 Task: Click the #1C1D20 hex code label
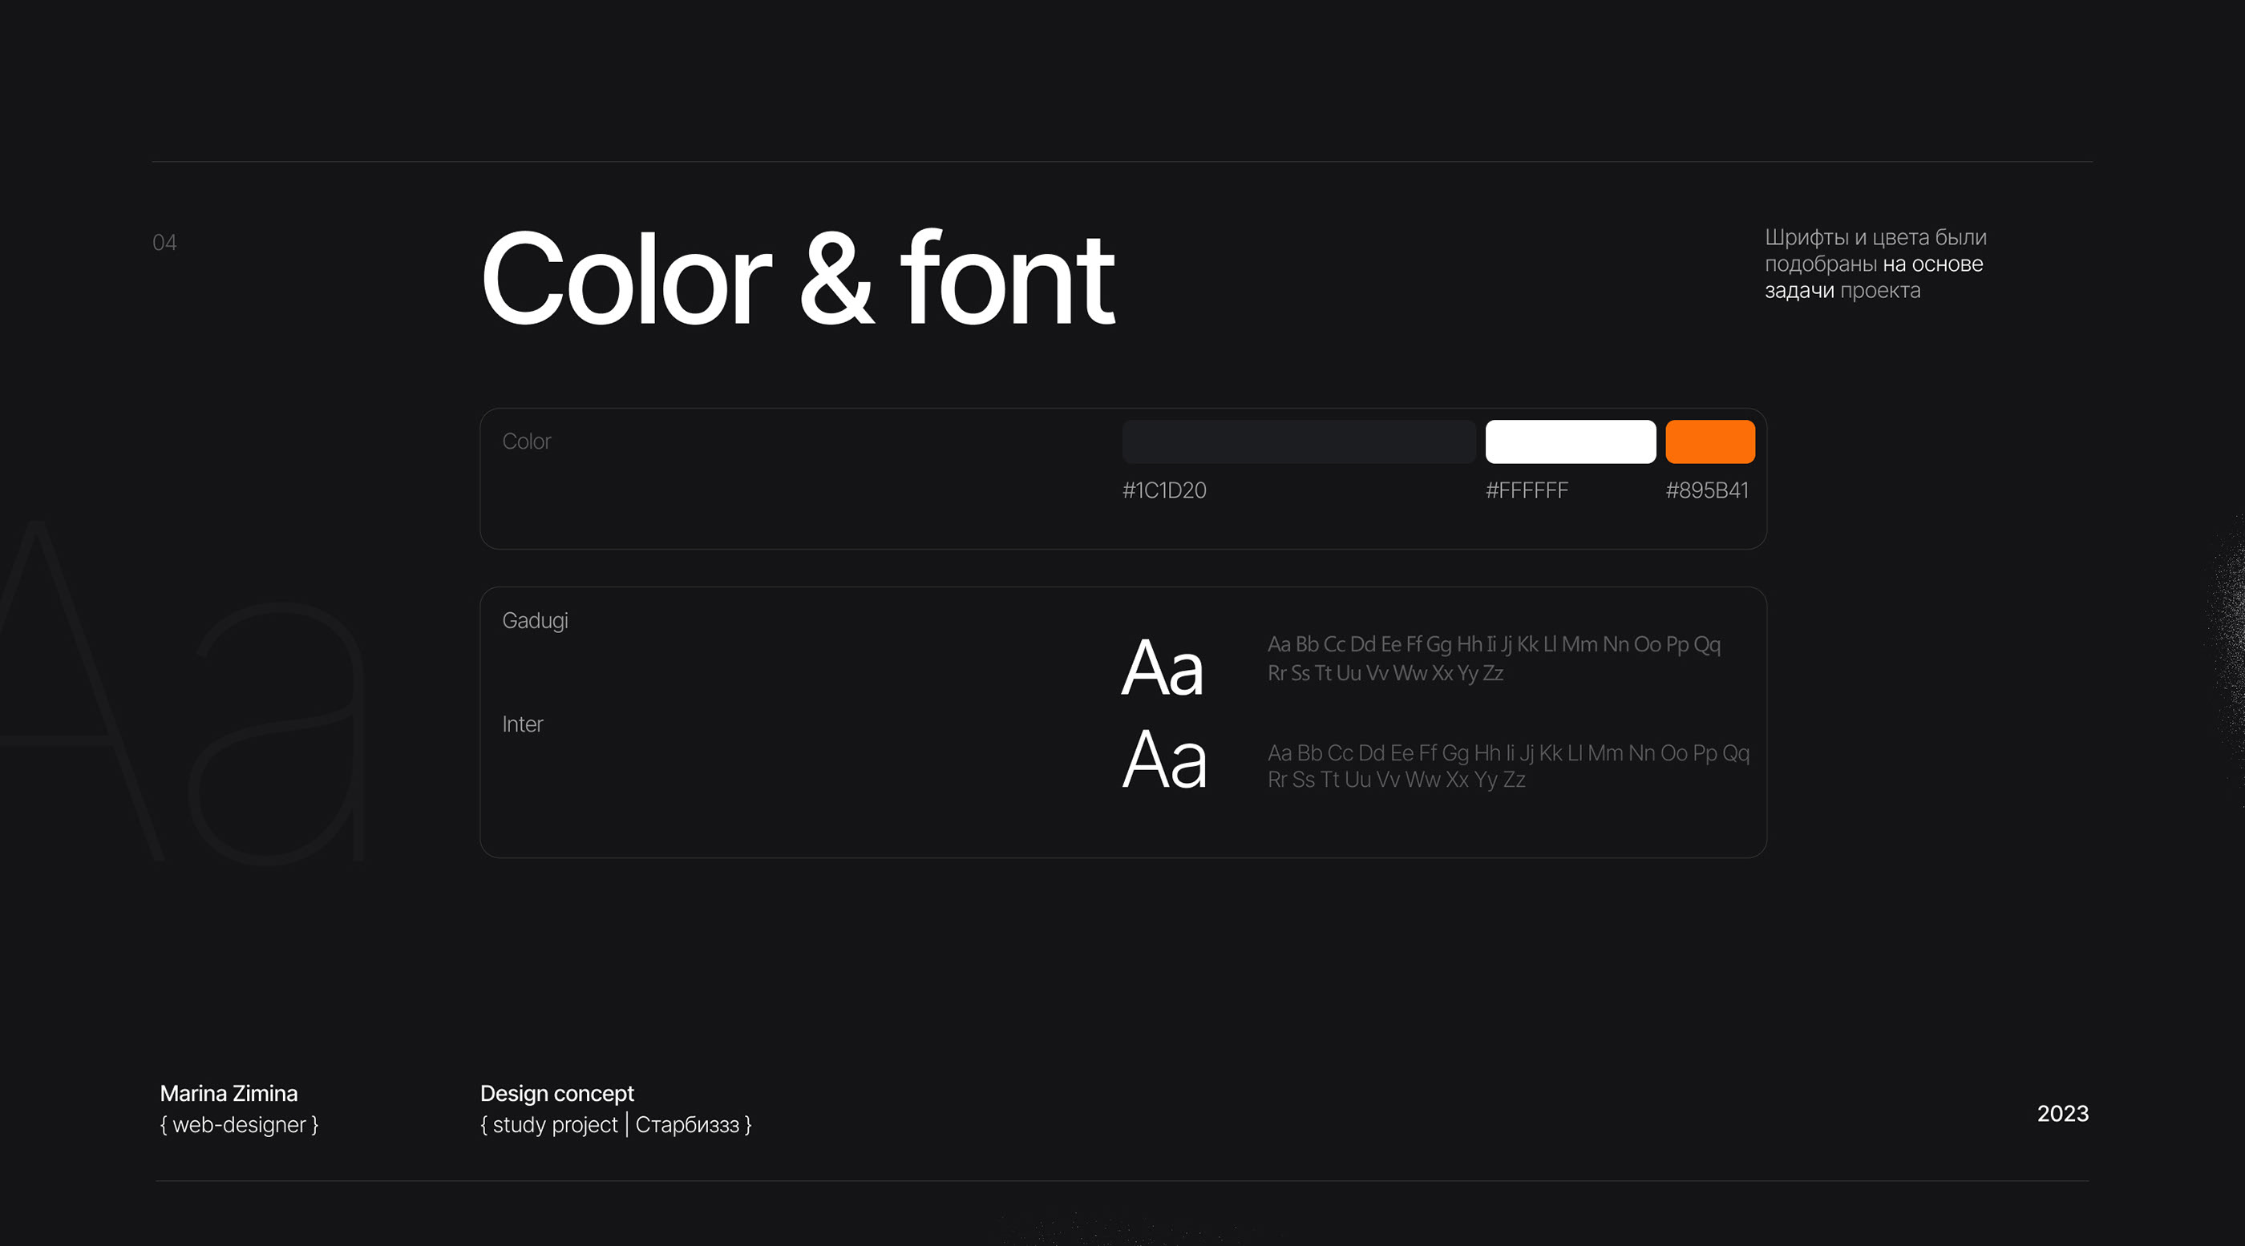pyautogui.click(x=1163, y=490)
